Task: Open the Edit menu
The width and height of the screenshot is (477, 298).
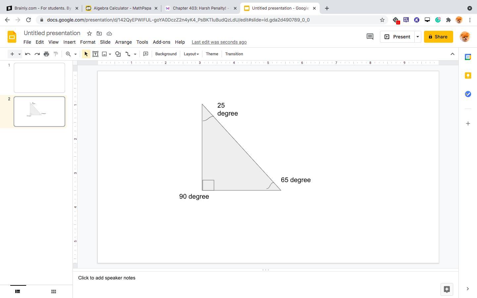Action: point(40,42)
